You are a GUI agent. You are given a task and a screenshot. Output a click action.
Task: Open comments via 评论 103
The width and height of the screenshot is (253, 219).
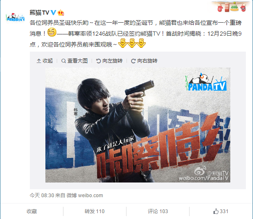(x=158, y=211)
